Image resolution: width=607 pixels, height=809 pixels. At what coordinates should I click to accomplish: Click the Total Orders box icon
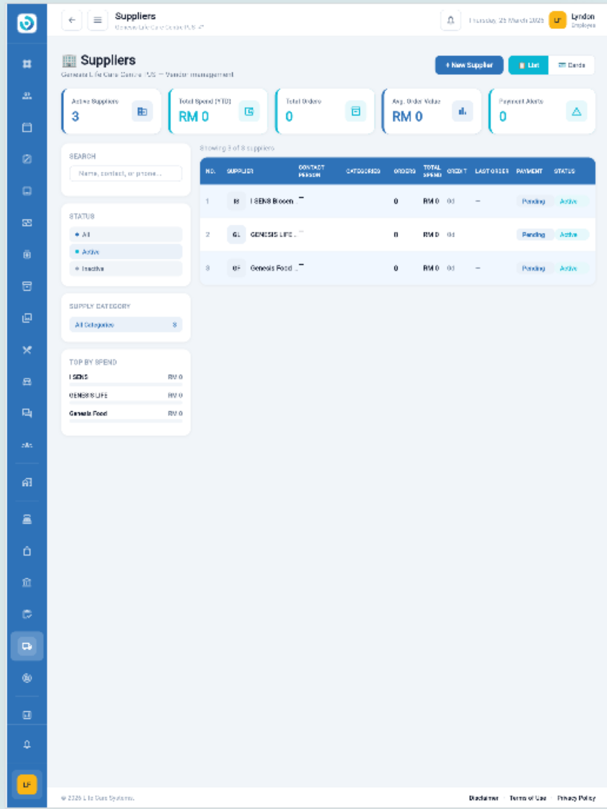click(355, 111)
